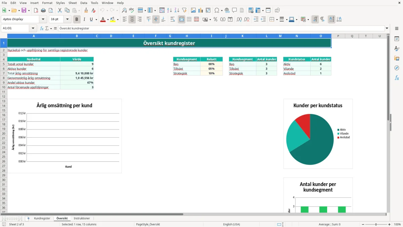This screenshot has width=403, height=227.
Task: Toggle Underline formatting
Action: click(x=91, y=20)
